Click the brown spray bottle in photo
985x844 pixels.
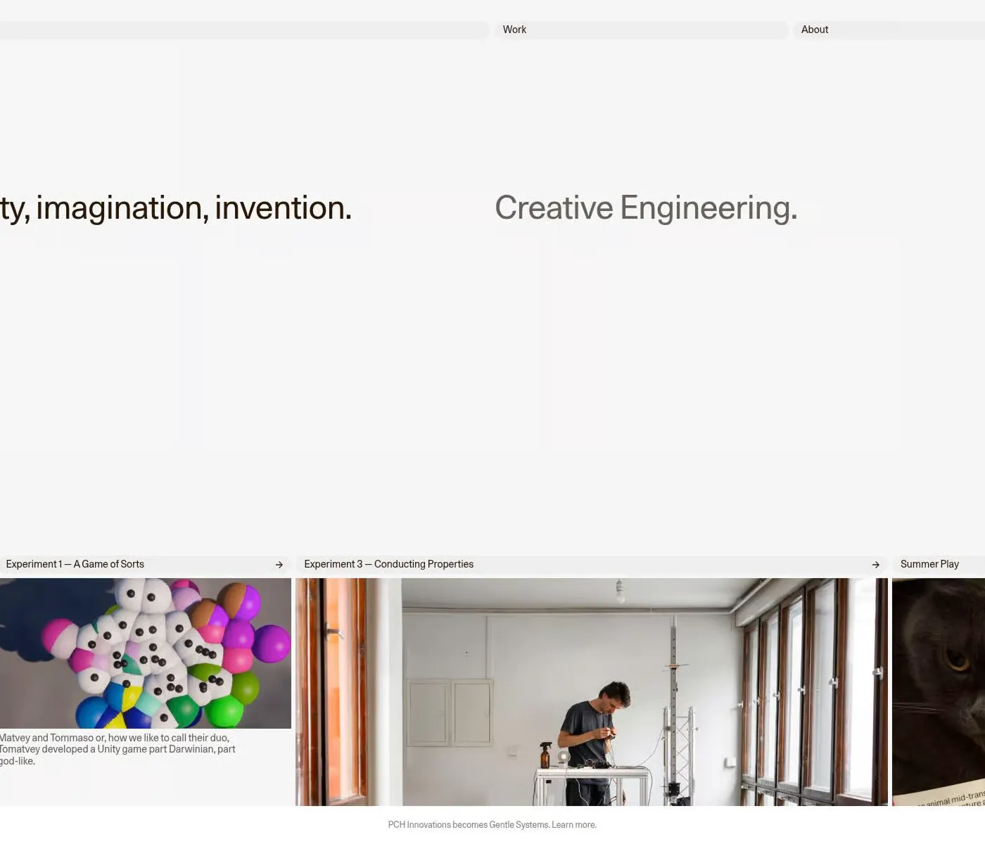[x=545, y=756]
